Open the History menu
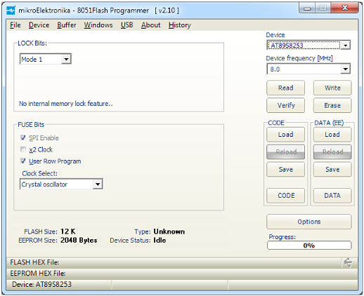 pyautogui.click(x=180, y=25)
